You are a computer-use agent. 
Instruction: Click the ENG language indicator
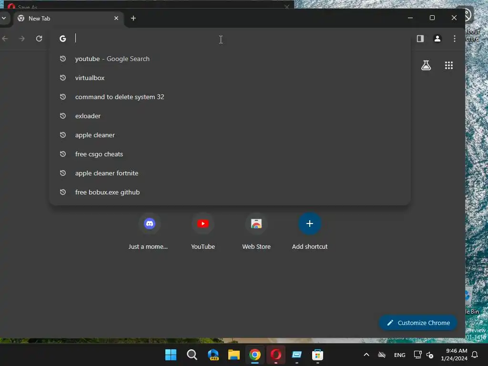click(400, 355)
